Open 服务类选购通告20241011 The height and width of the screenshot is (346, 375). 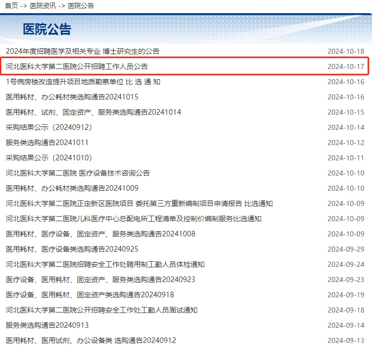pos(47,143)
